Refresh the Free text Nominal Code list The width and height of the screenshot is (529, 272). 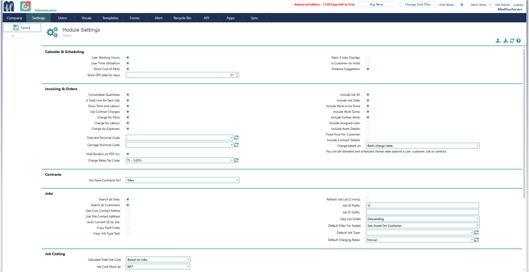click(237, 138)
